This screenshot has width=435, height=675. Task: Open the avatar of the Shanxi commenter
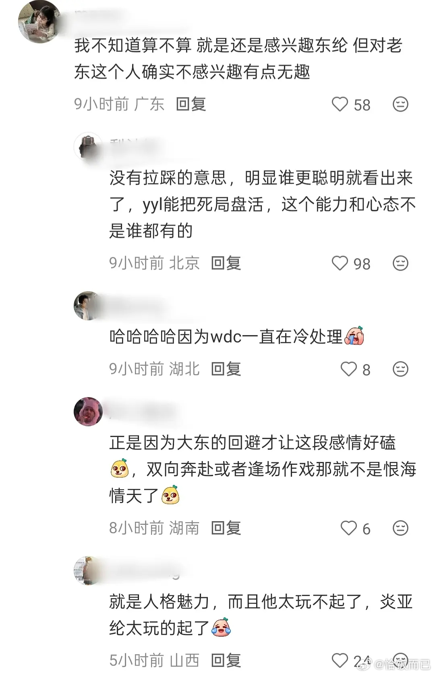click(x=88, y=571)
